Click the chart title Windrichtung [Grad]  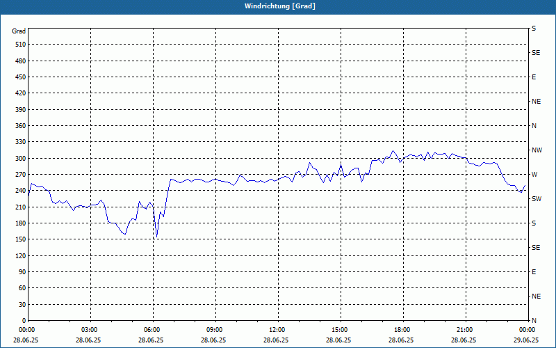(x=280, y=6)
